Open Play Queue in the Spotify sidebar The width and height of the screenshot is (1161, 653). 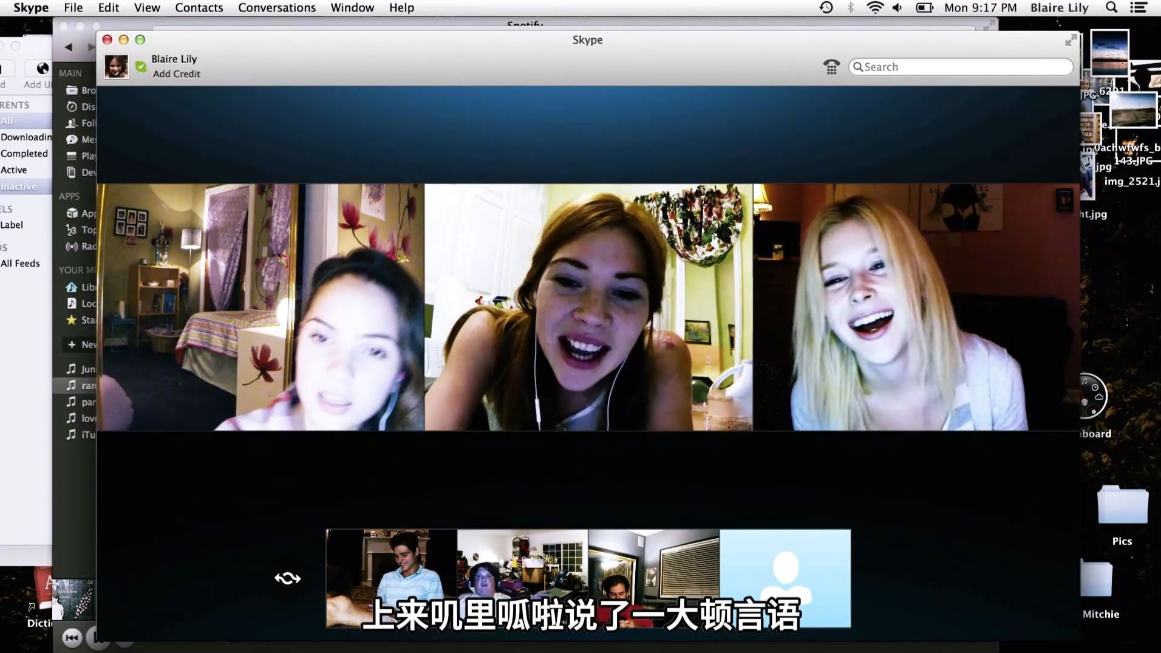point(81,156)
